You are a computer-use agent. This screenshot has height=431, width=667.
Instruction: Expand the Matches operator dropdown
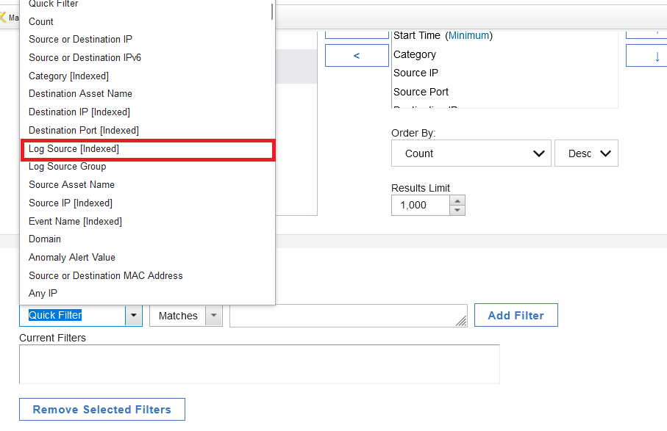[x=214, y=316]
